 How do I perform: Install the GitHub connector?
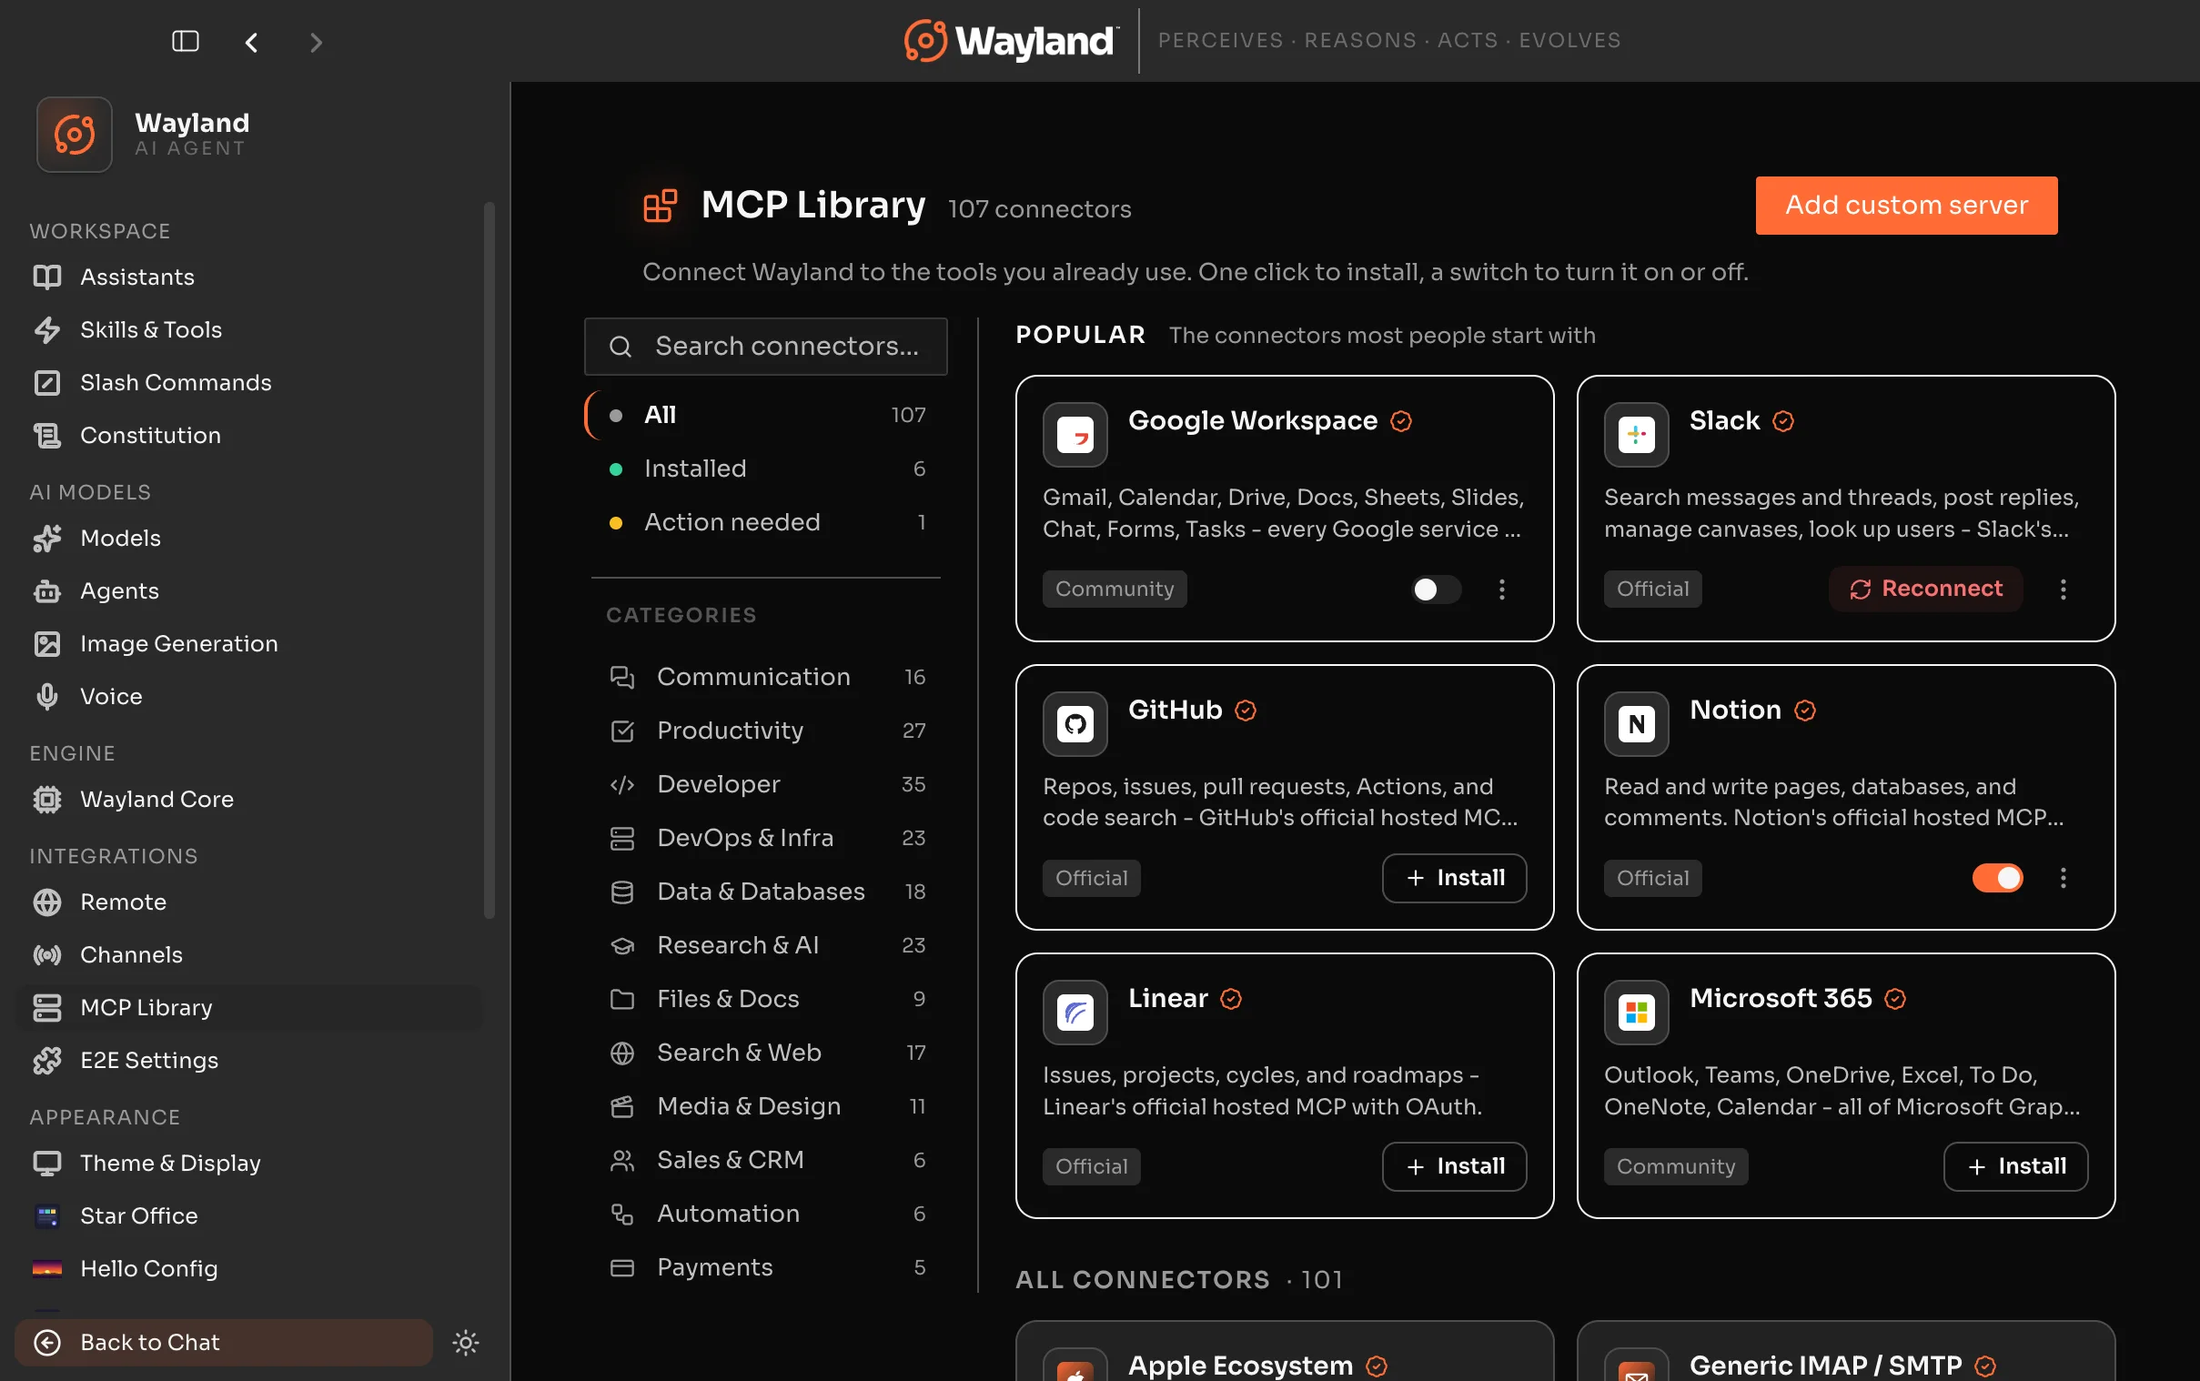(1454, 878)
